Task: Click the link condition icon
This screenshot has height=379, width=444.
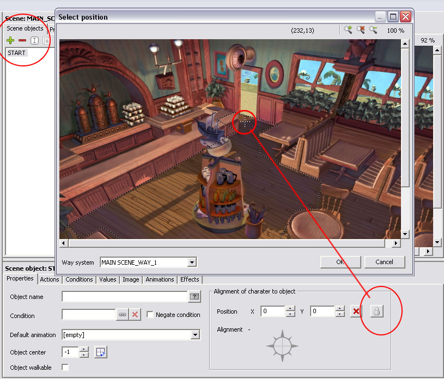Action: coord(123,314)
